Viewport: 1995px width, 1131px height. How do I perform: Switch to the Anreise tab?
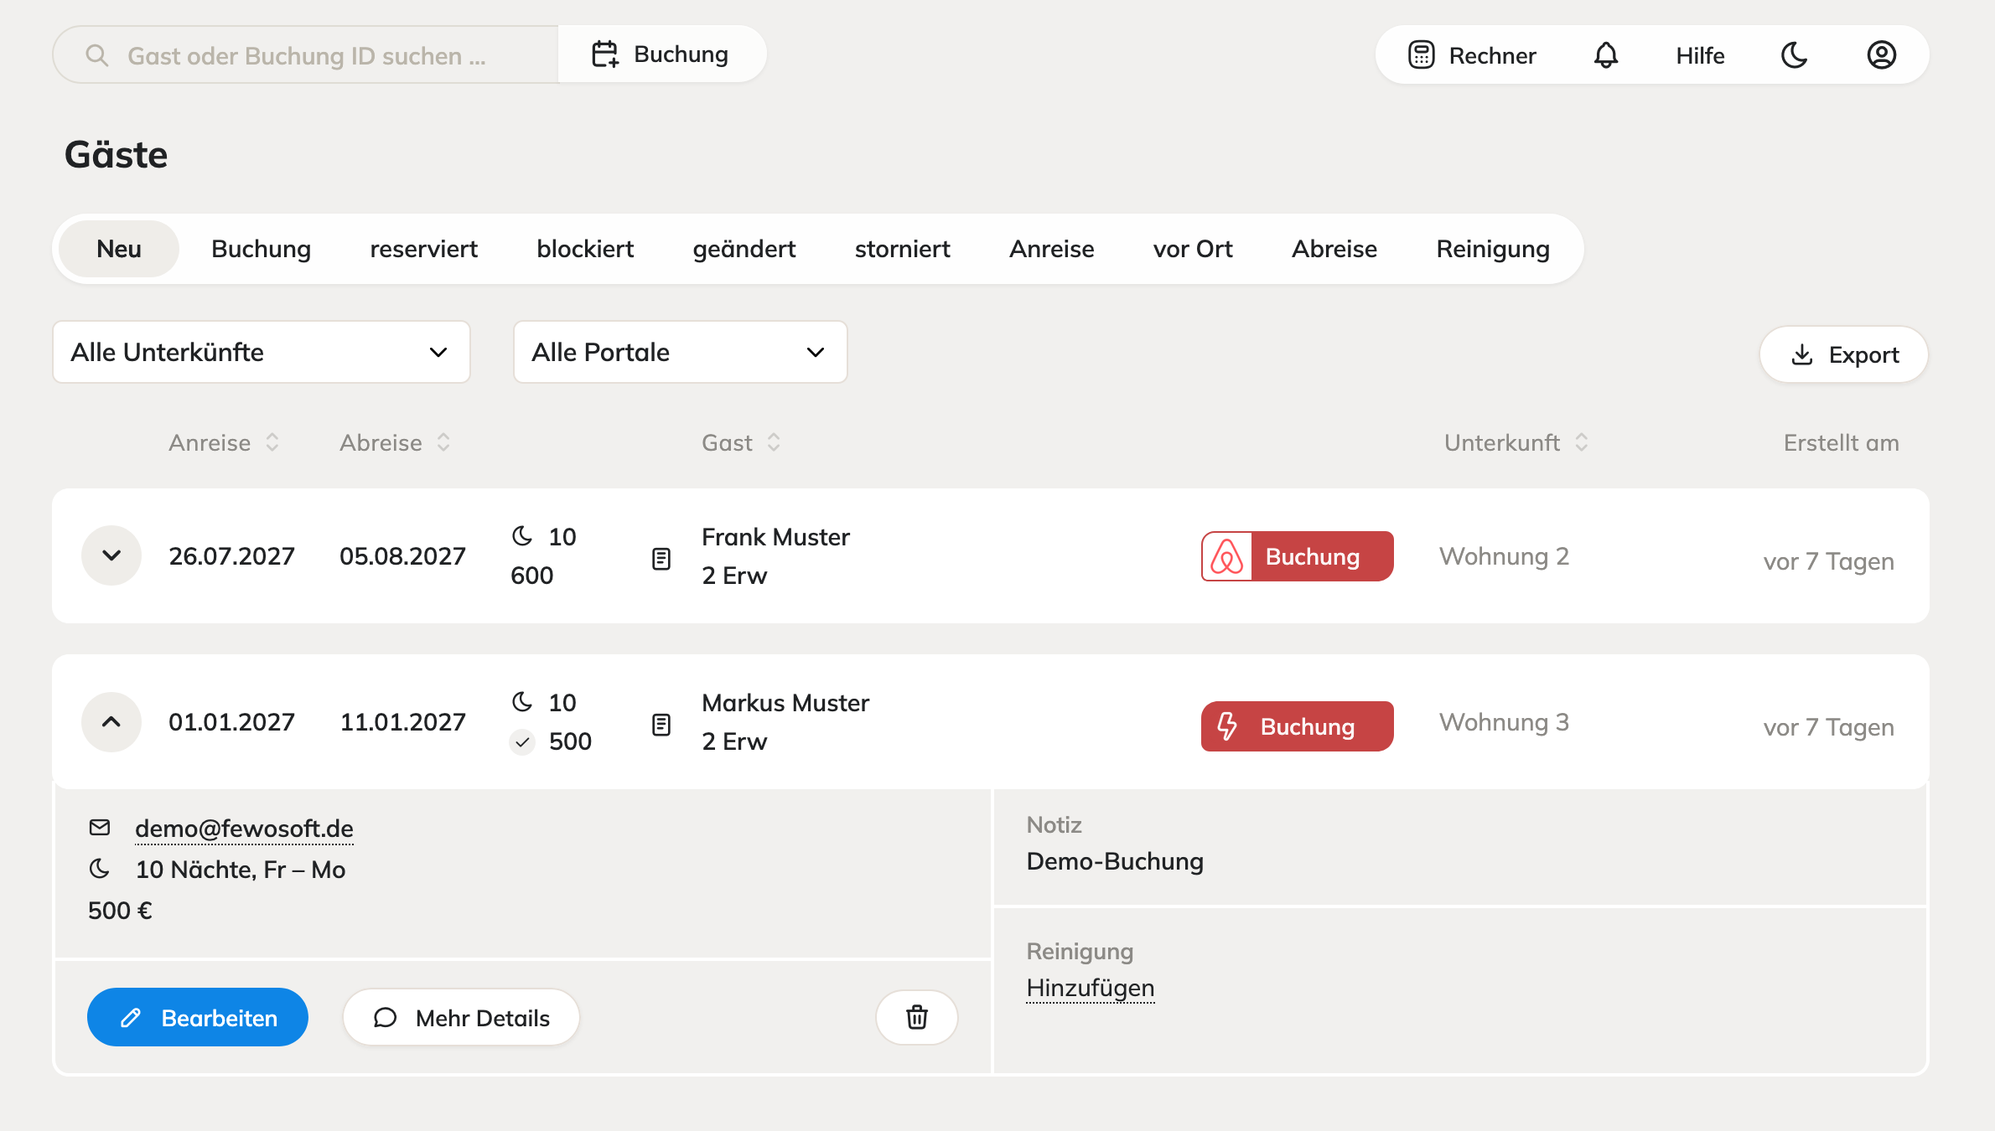pyautogui.click(x=1051, y=249)
